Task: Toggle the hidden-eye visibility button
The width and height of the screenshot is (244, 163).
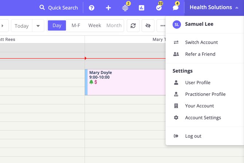Action: 148,26
